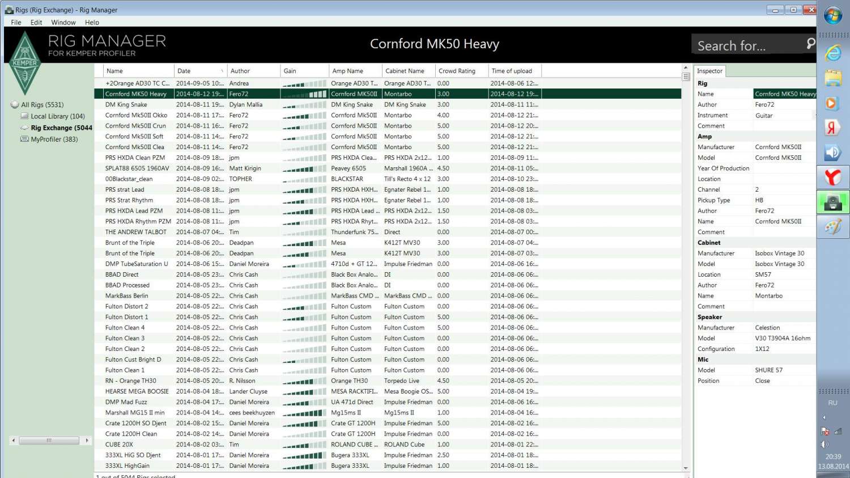850x478 pixels.
Task: Open Windows Media Player taskbar icon
Action: click(833, 103)
